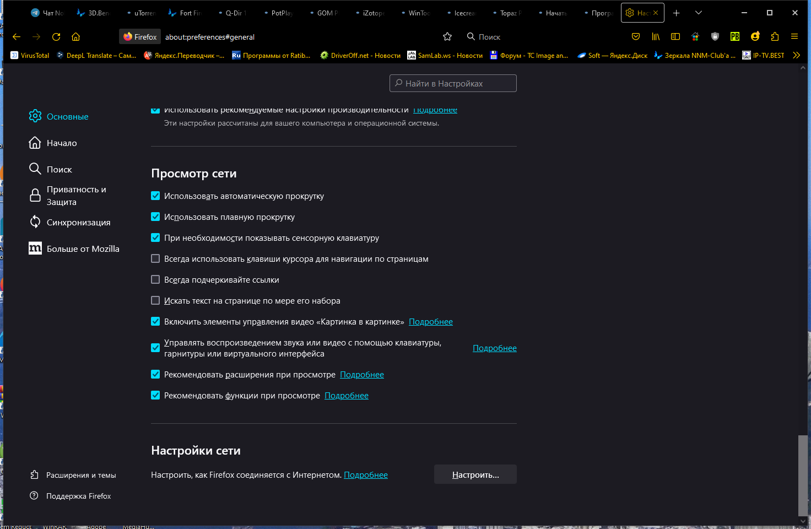
Task: Click the puzzle icon beside Расширения и темы
Action: (x=34, y=474)
